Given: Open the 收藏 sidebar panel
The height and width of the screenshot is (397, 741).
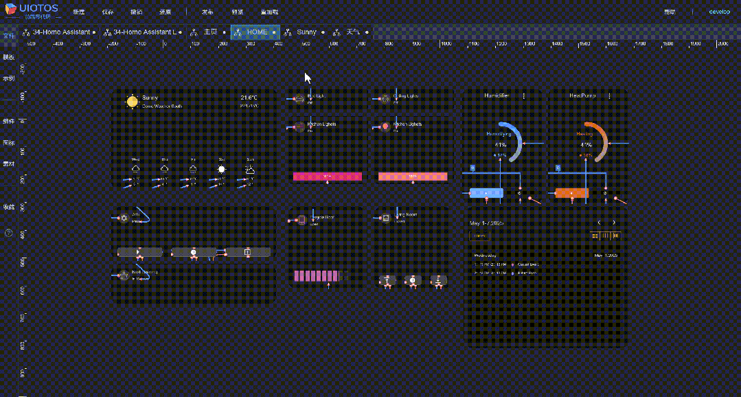Looking at the screenshot, I should tap(8, 207).
